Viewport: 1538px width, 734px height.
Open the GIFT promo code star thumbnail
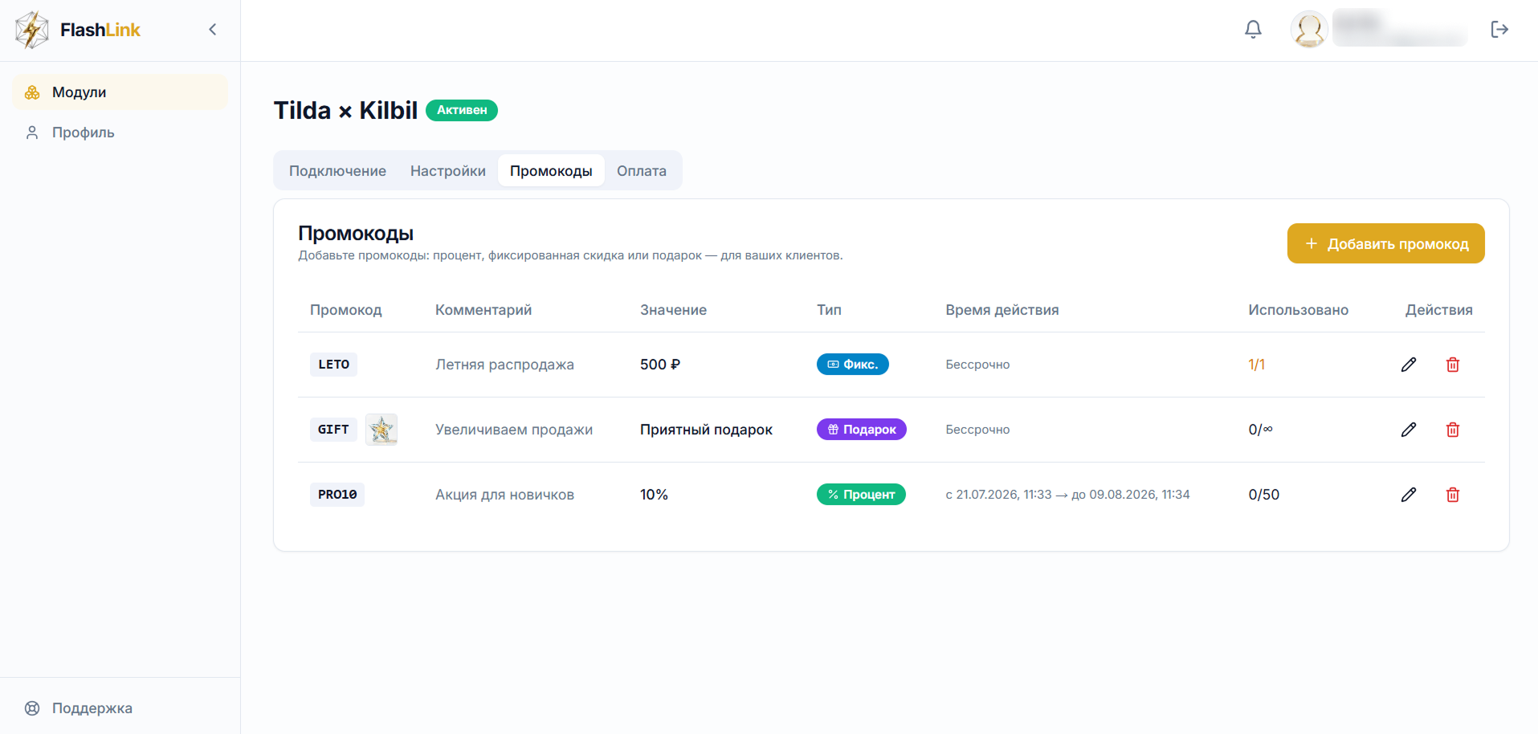click(x=381, y=430)
